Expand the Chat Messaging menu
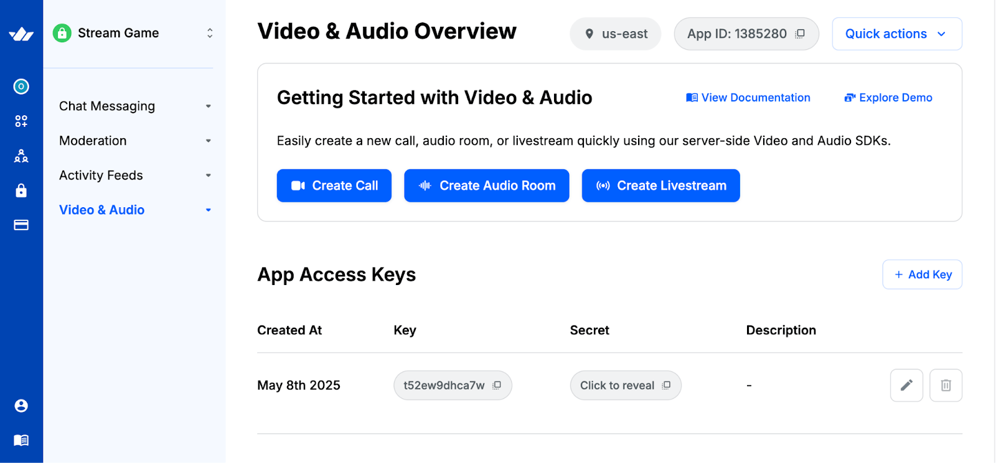The height and width of the screenshot is (463, 996). click(x=135, y=106)
